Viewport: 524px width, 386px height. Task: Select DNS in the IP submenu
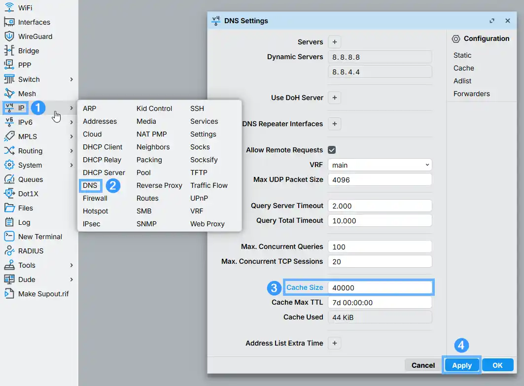coord(90,185)
